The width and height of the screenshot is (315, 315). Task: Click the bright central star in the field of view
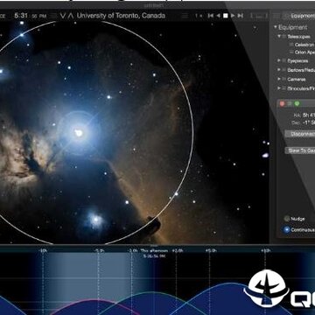pos(79,133)
